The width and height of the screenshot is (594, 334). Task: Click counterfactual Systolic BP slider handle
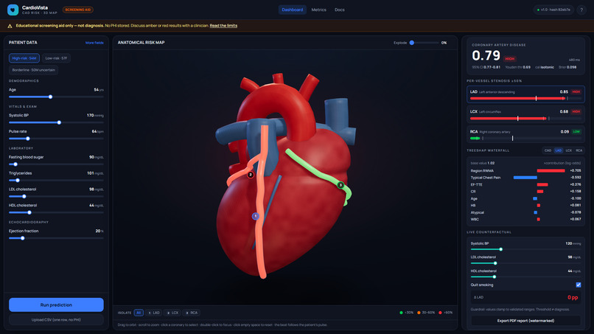[x=501, y=249]
